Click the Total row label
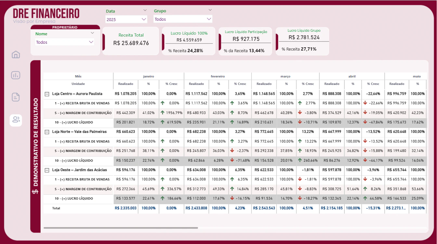437x244 pixels. click(56, 208)
